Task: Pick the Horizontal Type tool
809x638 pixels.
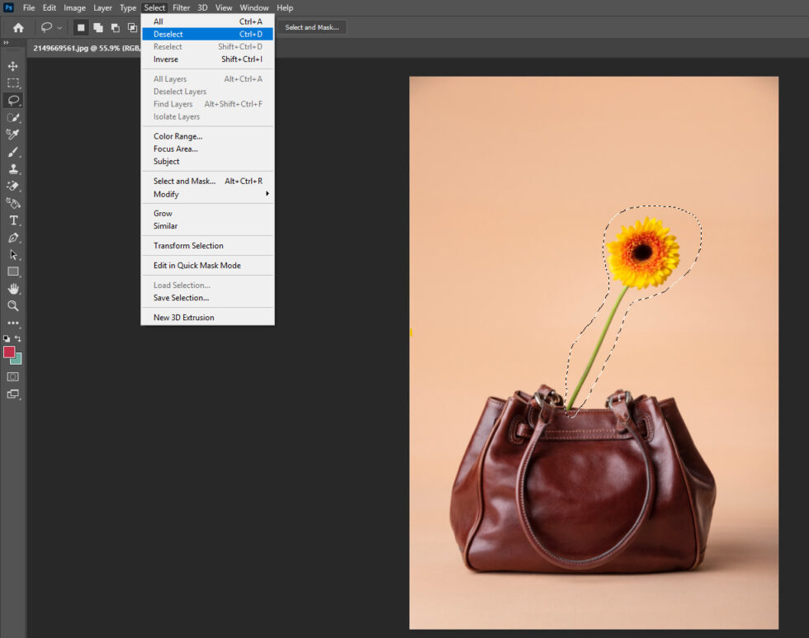Action: [x=12, y=220]
